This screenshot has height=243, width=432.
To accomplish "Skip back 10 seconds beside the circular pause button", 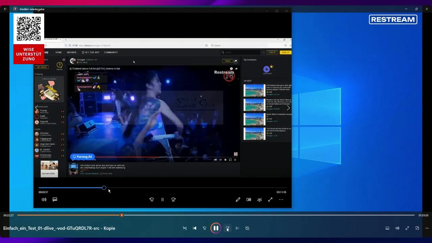I will point(204,228).
